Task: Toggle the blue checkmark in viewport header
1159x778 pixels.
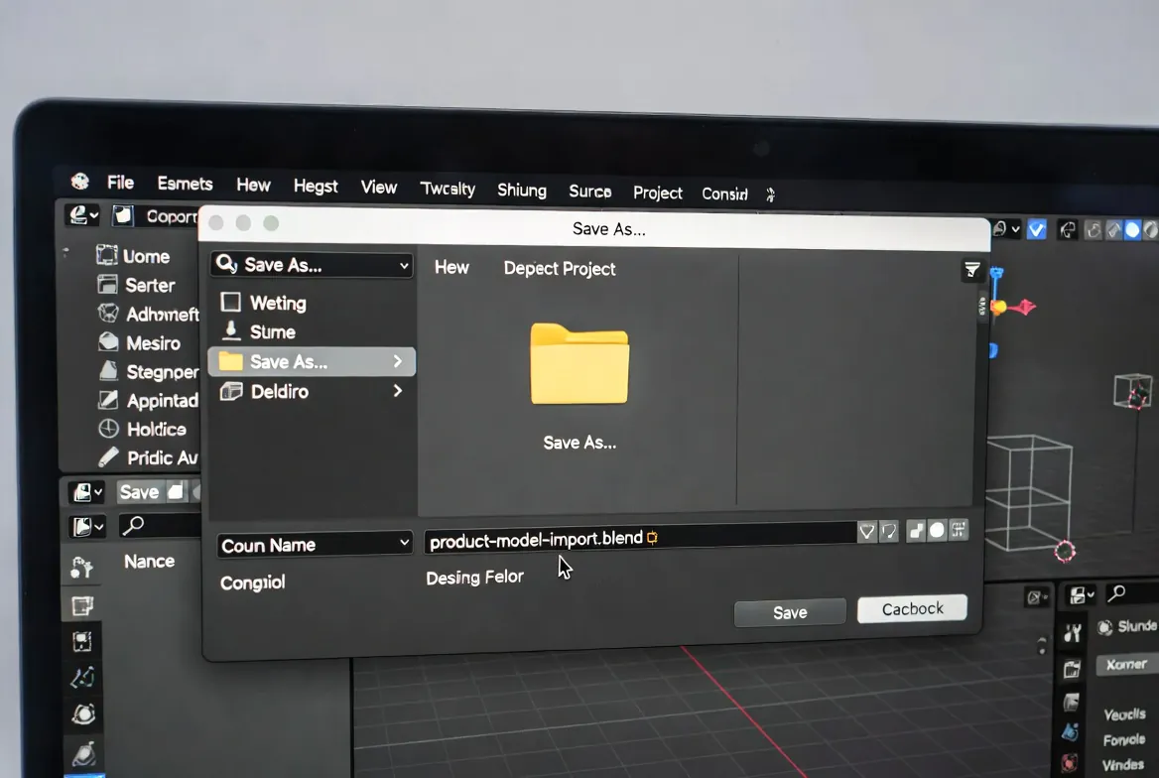Action: click(x=1036, y=230)
